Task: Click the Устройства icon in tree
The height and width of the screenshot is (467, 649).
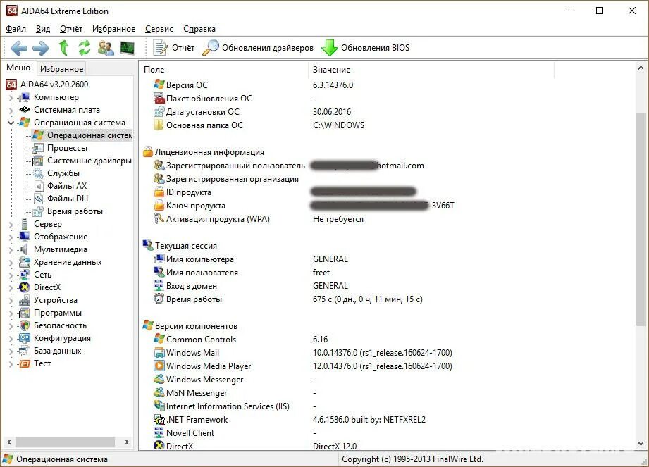Action: 25,300
